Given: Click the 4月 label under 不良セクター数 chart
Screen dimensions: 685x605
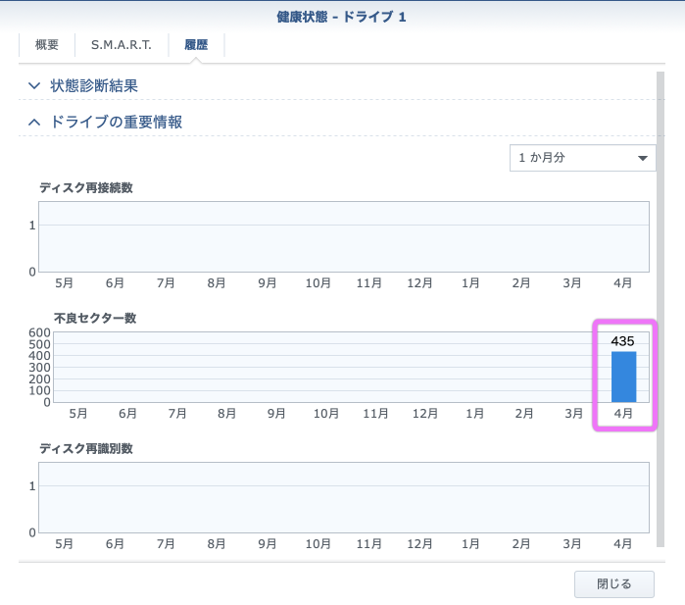Looking at the screenshot, I should pos(623,414).
